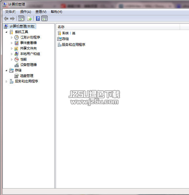Viewport: 189px width, 195px height.
Task: Toggle the console tree pane toolbar icon
Action: click(x=21, y=19)
